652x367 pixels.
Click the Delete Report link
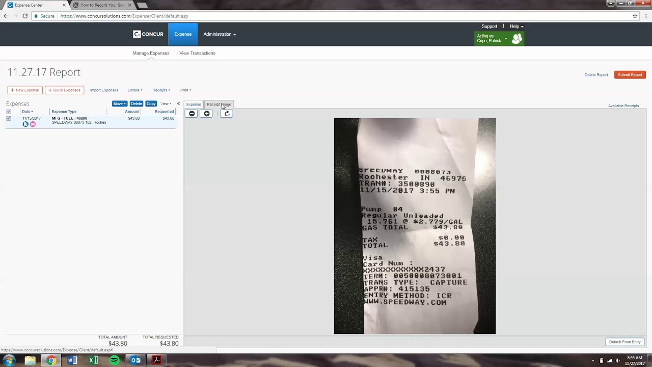pyautogui.click(x=596, y=75)
